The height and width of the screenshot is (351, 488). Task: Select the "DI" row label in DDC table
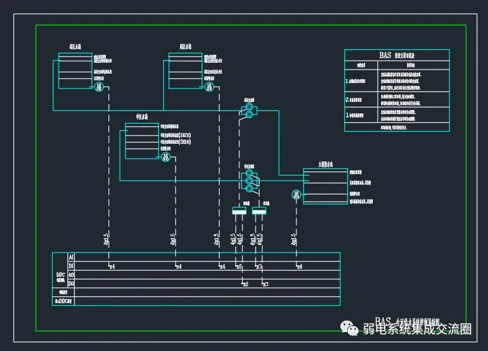pyautogui.click(x=71, y=266)
